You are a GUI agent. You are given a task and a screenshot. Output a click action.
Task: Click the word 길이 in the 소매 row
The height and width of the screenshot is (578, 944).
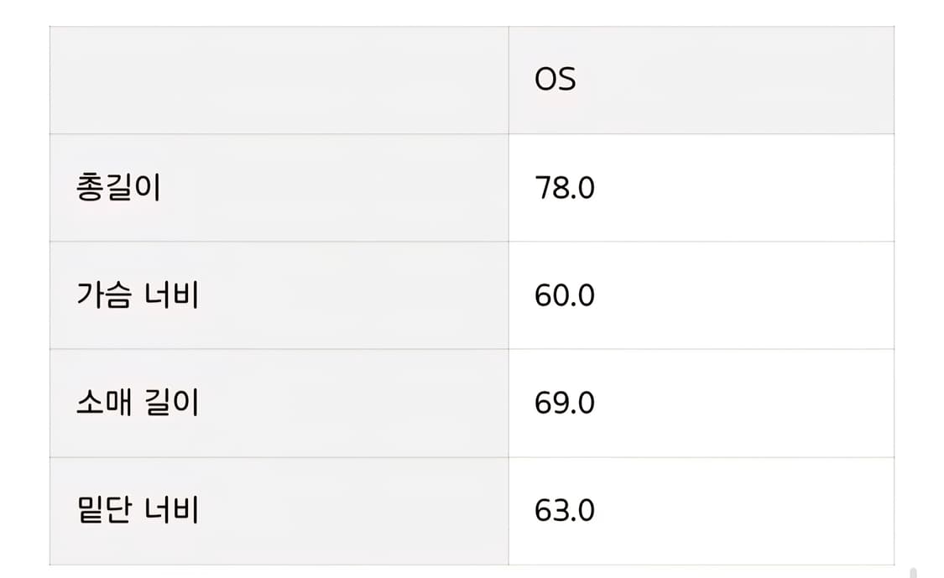(171, 403)
